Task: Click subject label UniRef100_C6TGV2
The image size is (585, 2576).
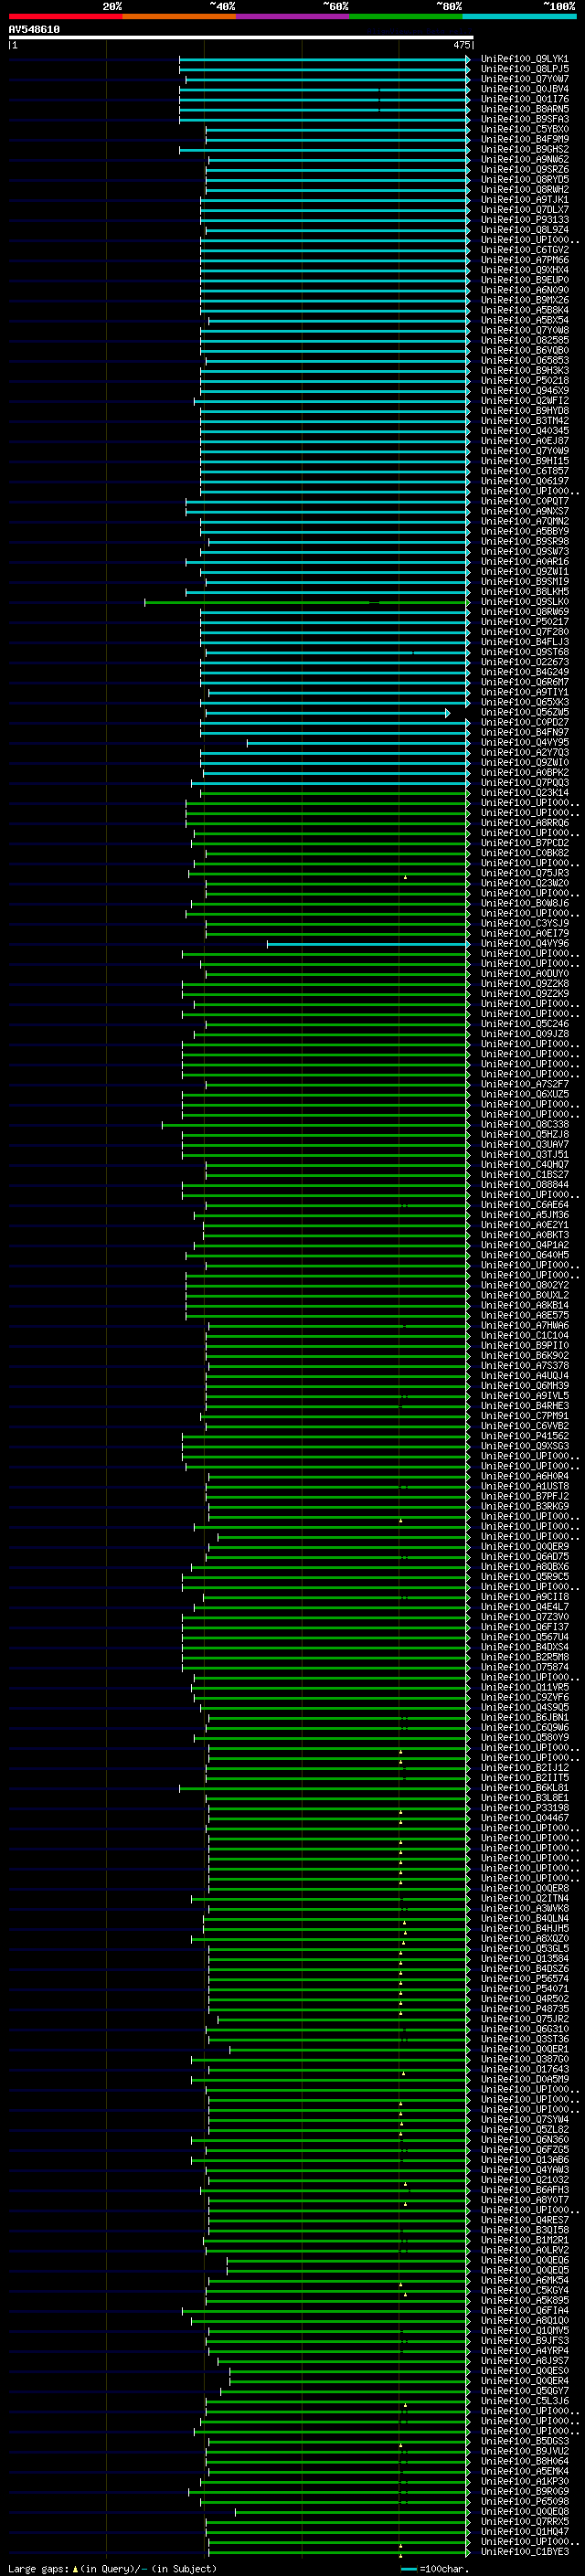Action: pyautogui.click(x=525, y=251)
